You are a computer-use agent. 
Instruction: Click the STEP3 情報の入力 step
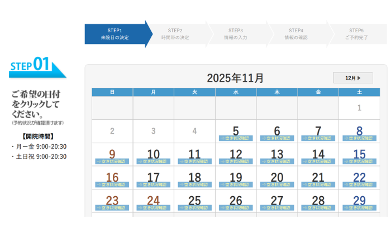[236, 33]
